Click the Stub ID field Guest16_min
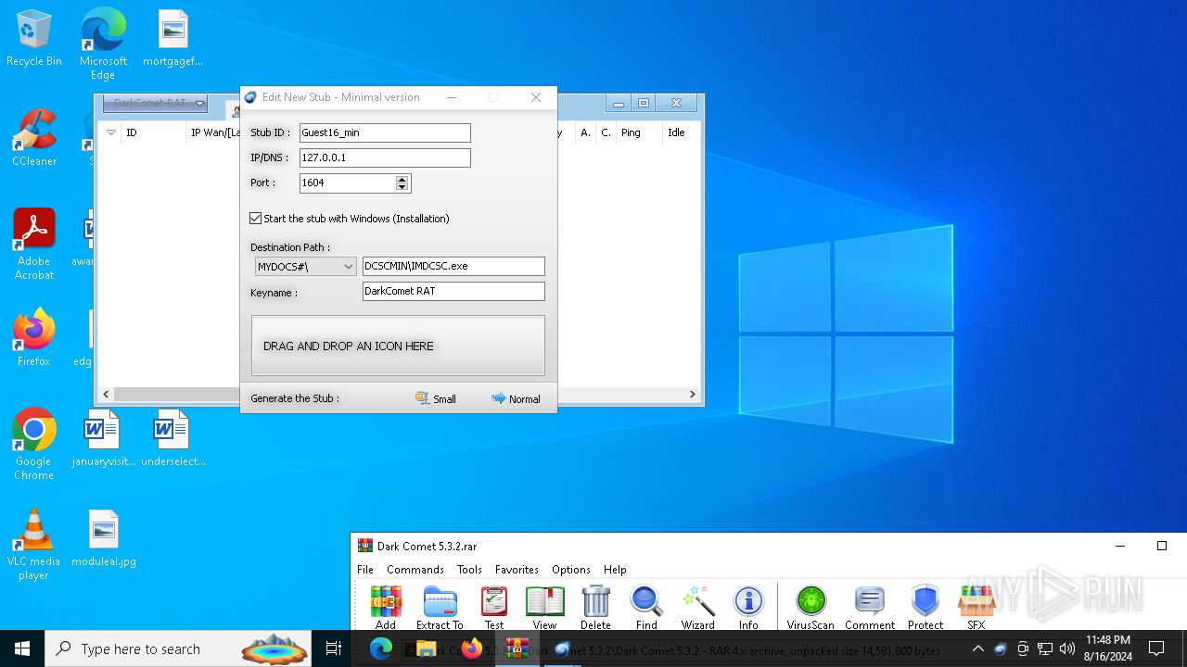Image resolution: width=1187 pixels, height=667 pixels. [x=385, y=132]
